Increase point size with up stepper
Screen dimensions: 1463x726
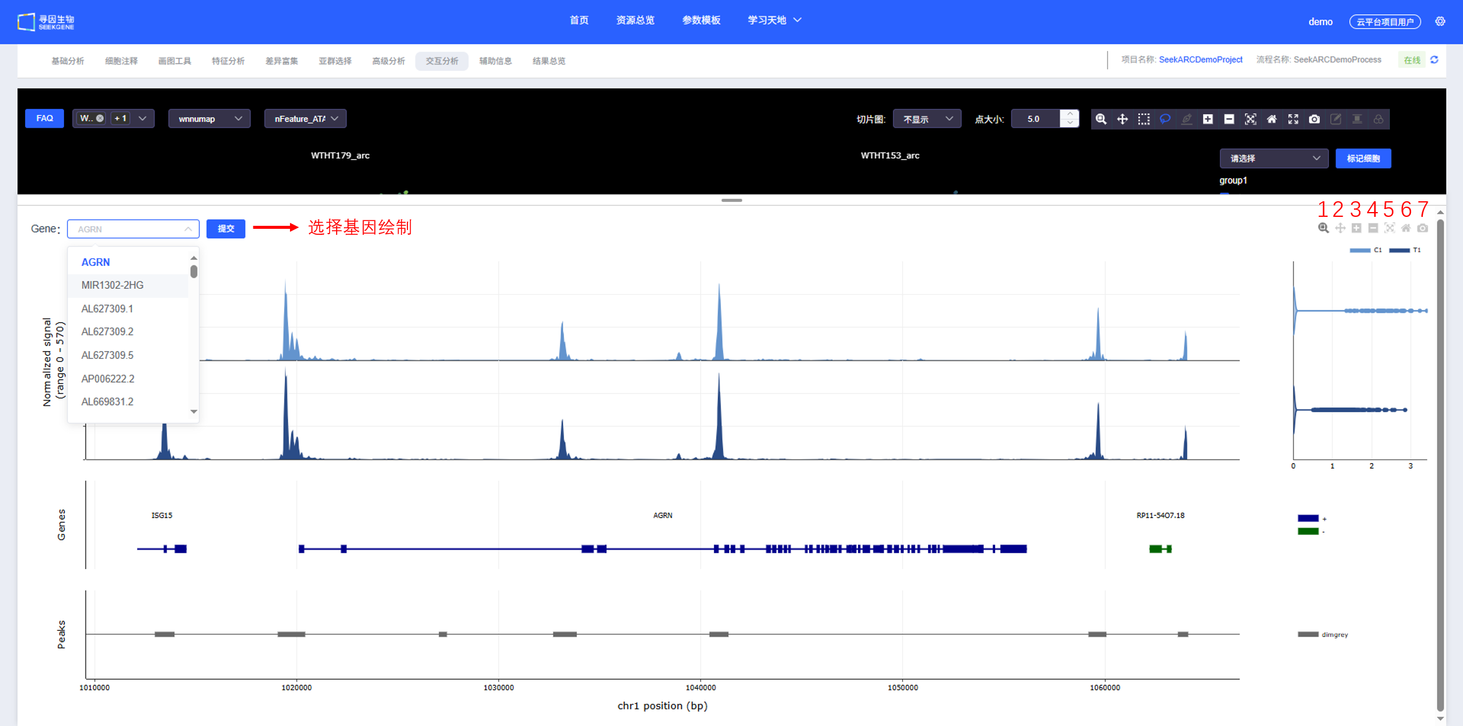pos(1069,114)
